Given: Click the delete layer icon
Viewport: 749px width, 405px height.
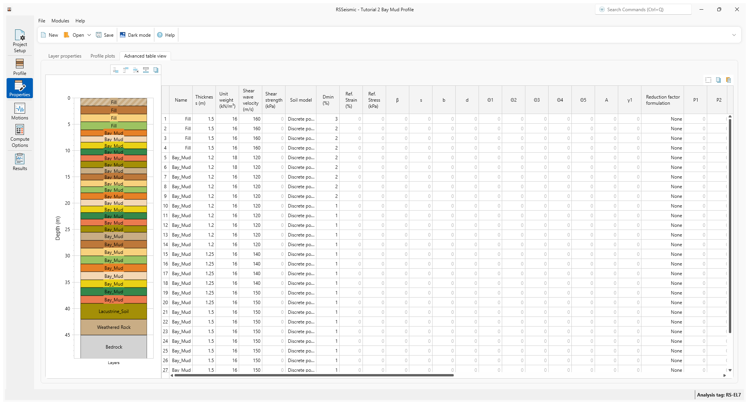Looking at the screenshot, I should (x=136, y=70).
